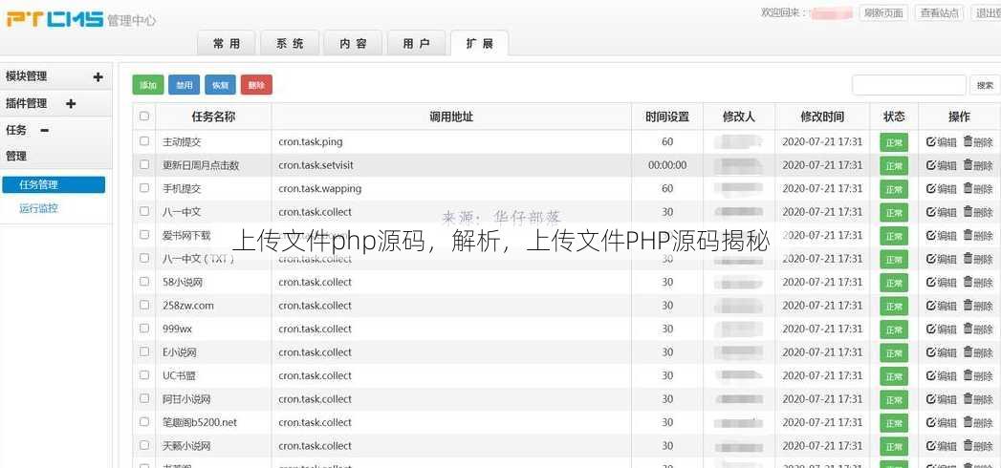Delete the 手机提交 task
Screen dimensions: 1001x468
click(977, 189)
